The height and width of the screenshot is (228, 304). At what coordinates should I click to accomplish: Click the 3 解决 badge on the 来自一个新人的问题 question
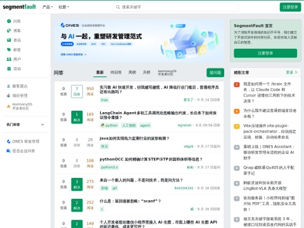tap(77, 184)
